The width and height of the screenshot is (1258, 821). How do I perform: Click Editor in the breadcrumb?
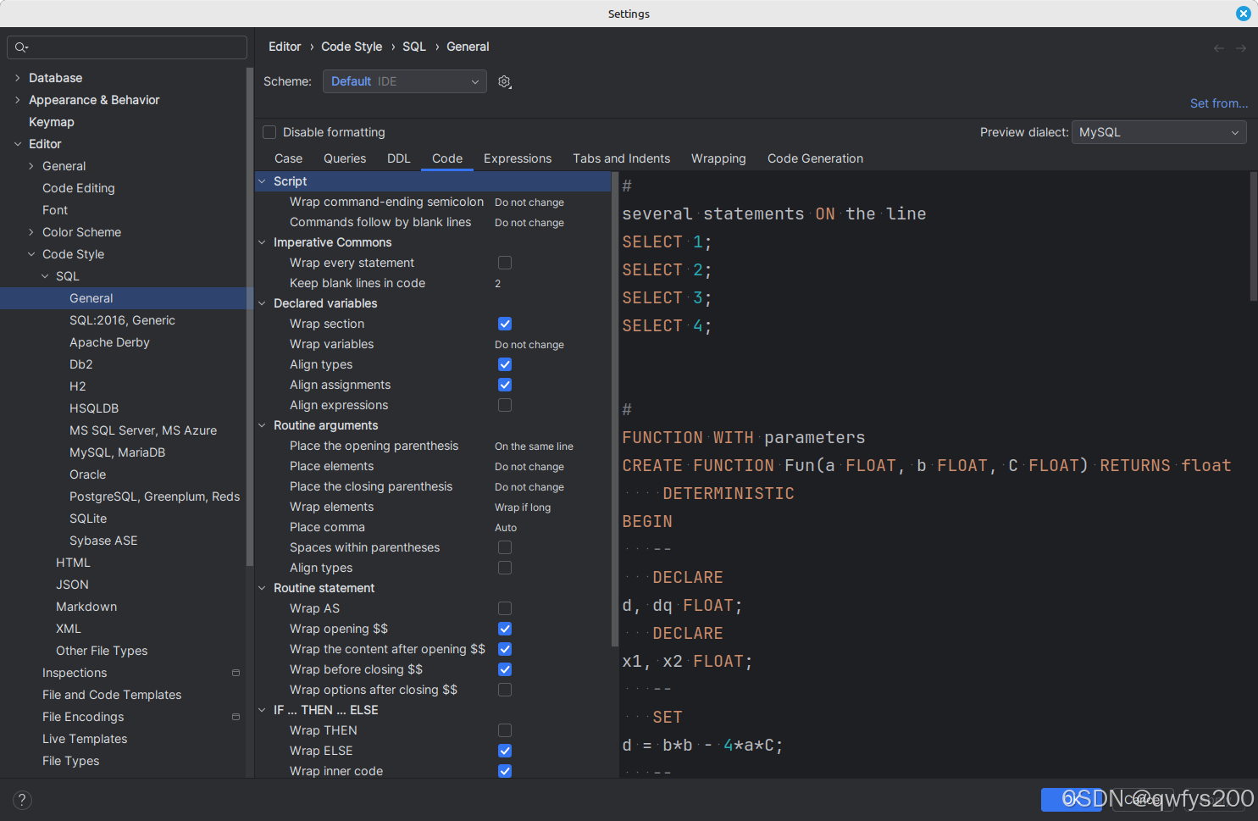[x=285, y=47]
